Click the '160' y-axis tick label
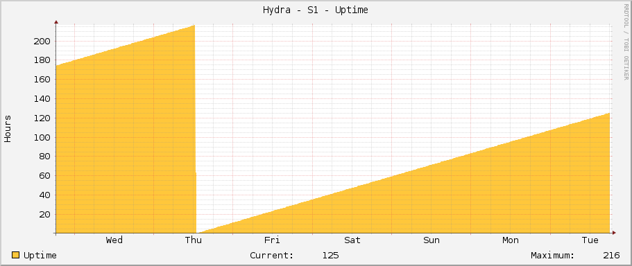632x266 pixels. coord(42,80)
